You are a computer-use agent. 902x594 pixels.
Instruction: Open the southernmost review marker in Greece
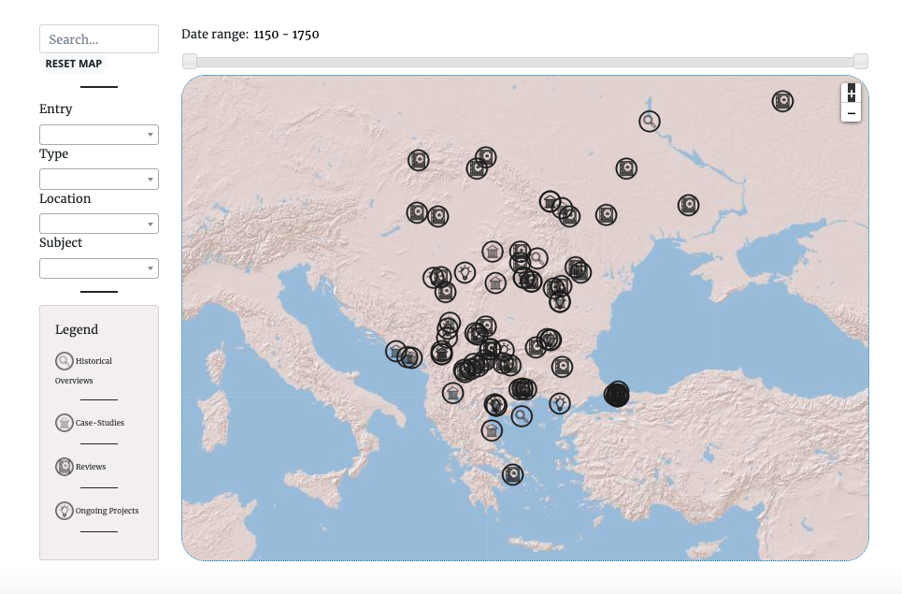click(x=512, y=475)
